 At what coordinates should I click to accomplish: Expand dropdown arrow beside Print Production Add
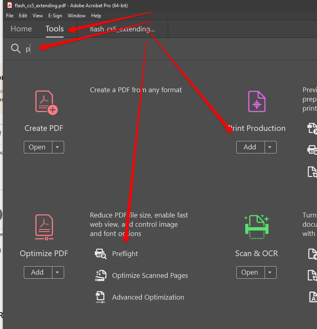coord(270,147)
